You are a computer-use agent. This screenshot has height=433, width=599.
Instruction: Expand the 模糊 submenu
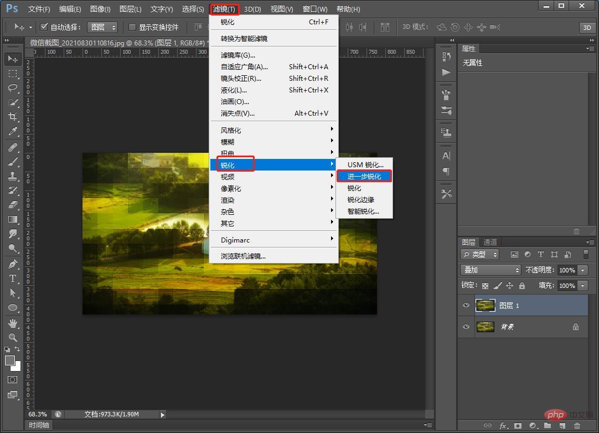coord(273,142)
